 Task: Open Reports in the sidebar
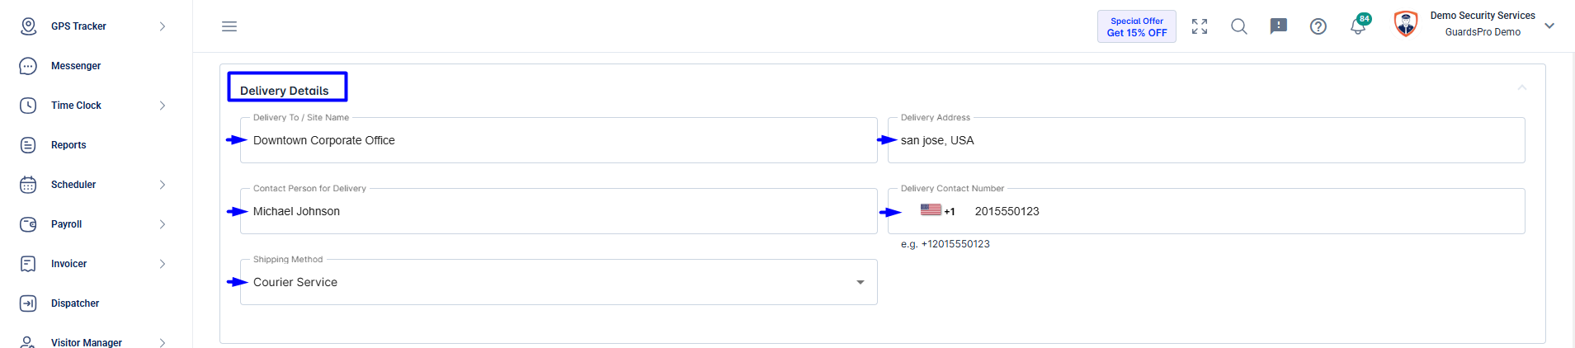[x=68, y=145]
